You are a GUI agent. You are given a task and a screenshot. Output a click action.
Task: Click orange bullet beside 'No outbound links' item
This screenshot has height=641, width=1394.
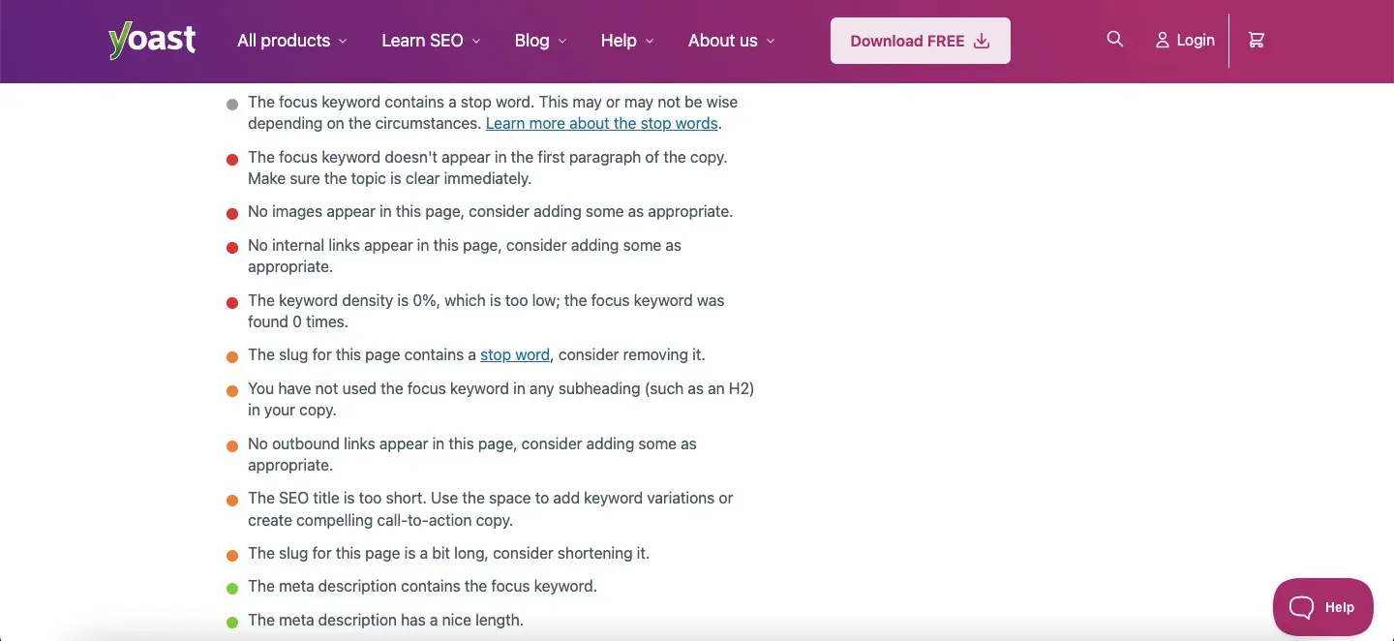pos(232,446)
